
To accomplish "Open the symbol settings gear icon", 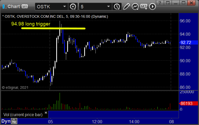I will (73, 7).
